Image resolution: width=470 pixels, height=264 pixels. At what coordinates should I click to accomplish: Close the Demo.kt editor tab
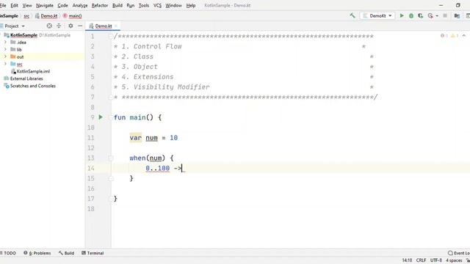(x=116, y=26)
